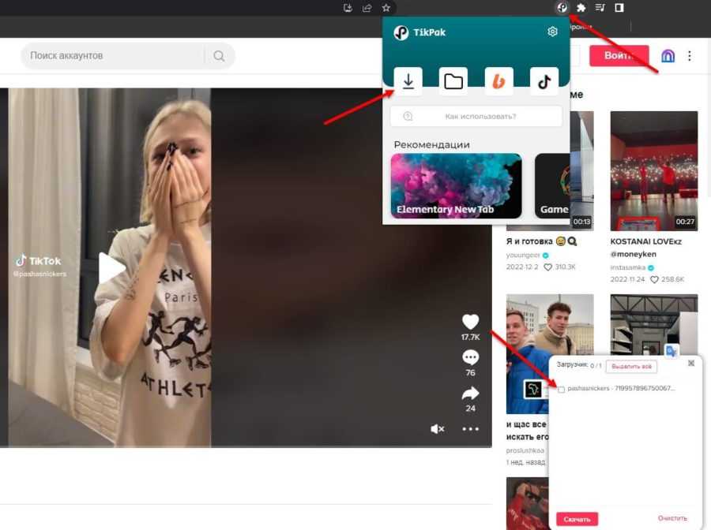Viewport: 711px width, 530px height.
Task: Open TikPak settings gear
Action: click(x=552, y=32)
